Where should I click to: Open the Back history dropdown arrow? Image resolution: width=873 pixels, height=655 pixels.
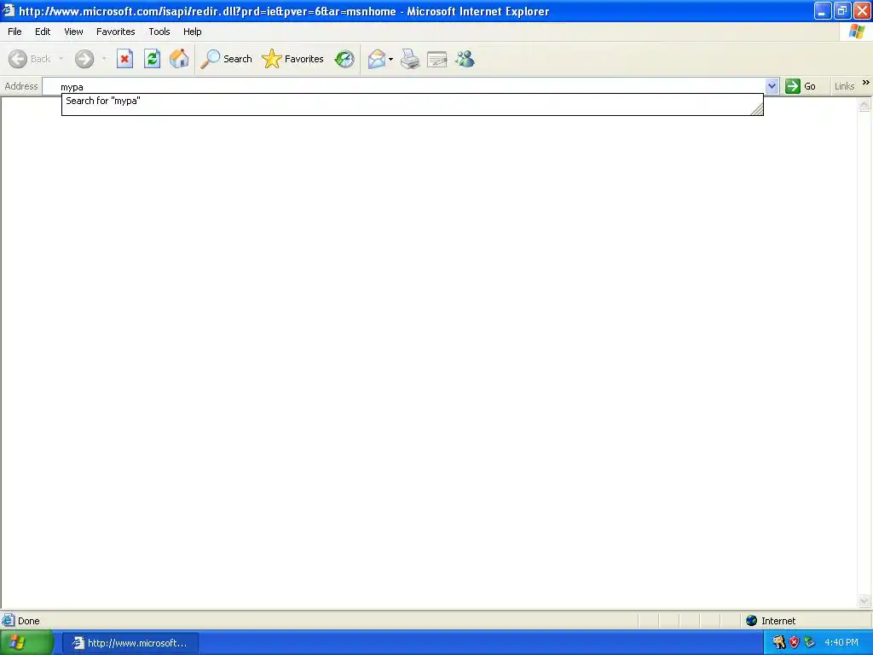tap(61, 59)
